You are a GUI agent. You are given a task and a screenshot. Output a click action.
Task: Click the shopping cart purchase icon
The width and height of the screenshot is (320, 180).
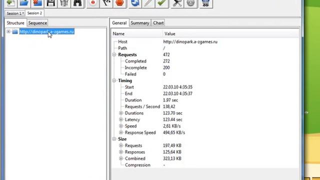205,3
